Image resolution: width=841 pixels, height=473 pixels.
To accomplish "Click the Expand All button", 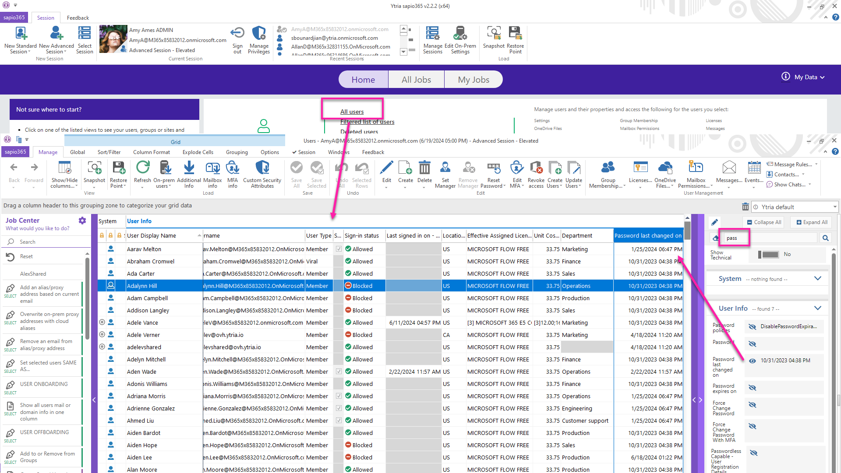I will (812, 222).
